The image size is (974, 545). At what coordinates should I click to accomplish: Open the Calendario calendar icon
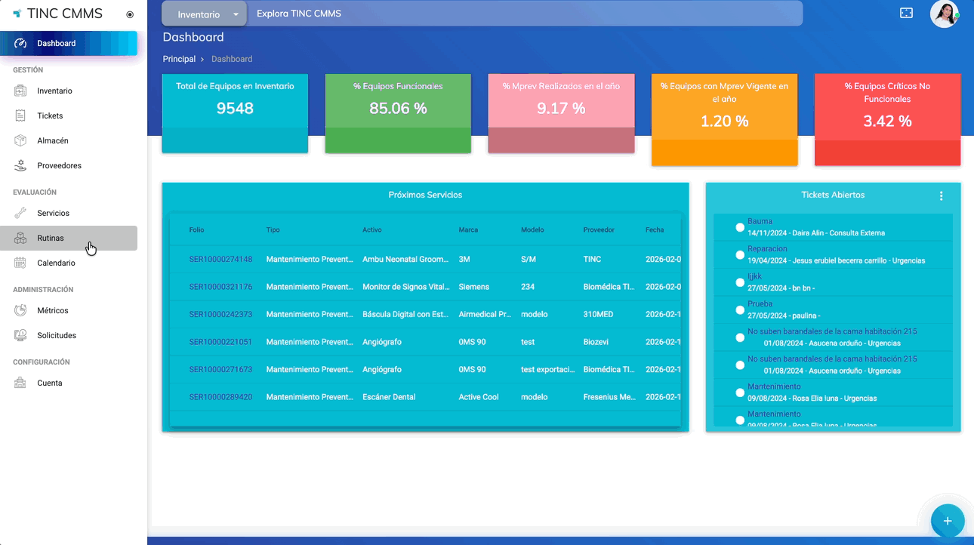click(21, 263)
